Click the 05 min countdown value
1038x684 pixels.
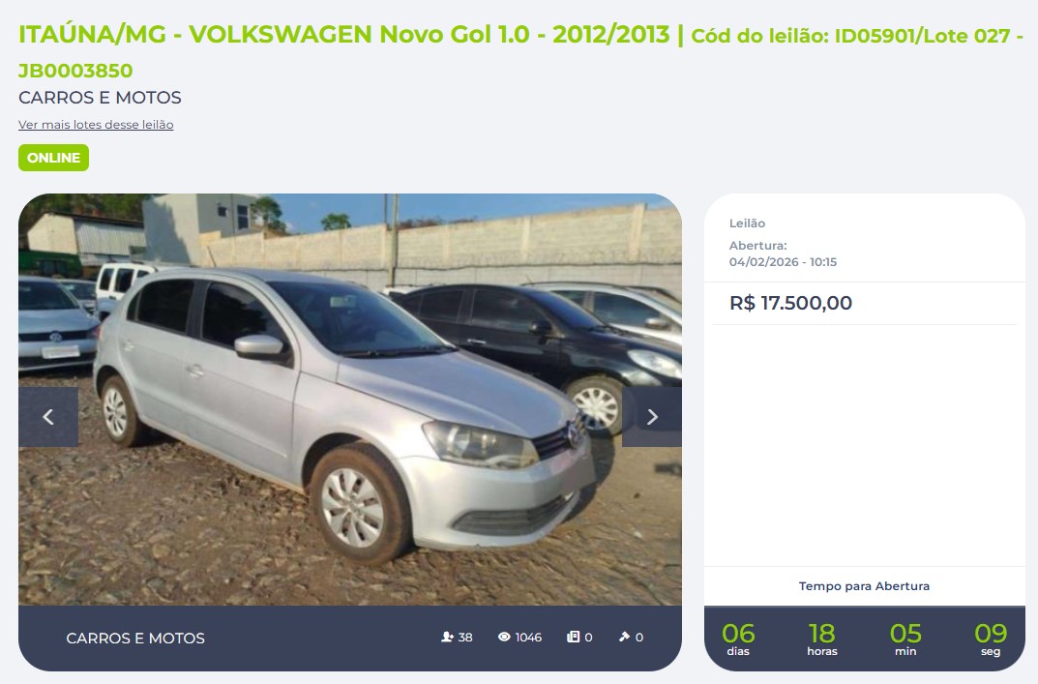click(x=905, y=634)
